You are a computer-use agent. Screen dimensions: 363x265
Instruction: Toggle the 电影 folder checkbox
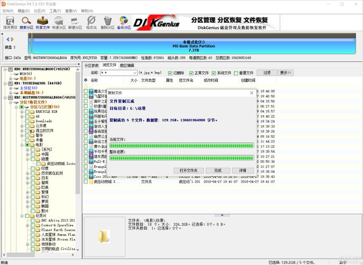tap(27, 145)
